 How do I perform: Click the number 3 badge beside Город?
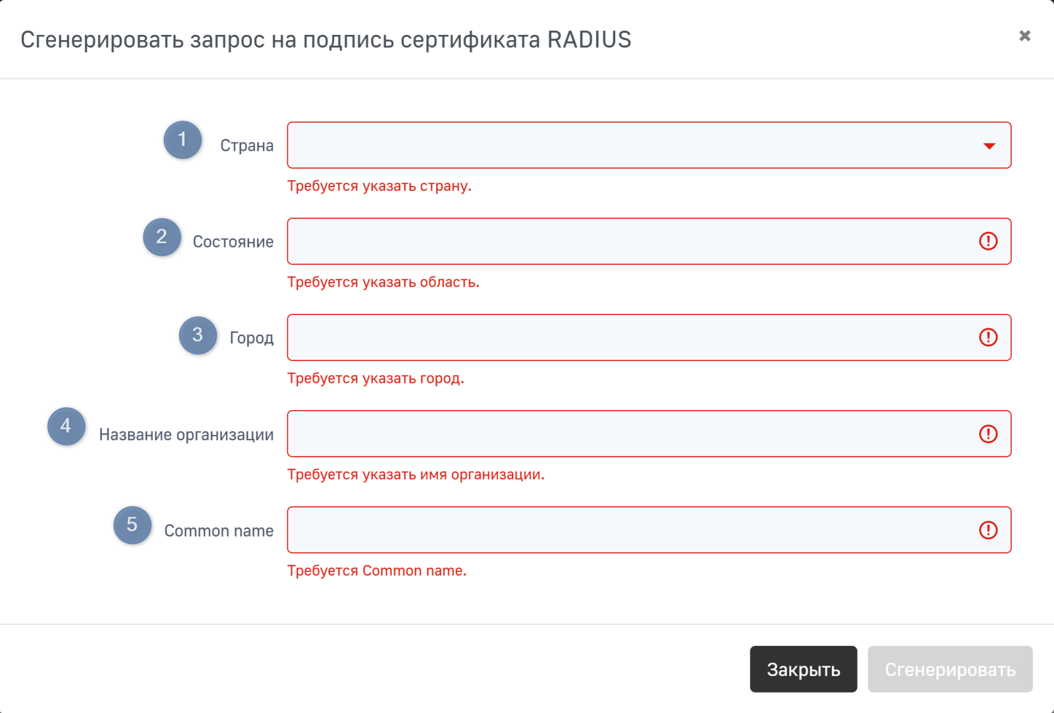tap(198, 335)
